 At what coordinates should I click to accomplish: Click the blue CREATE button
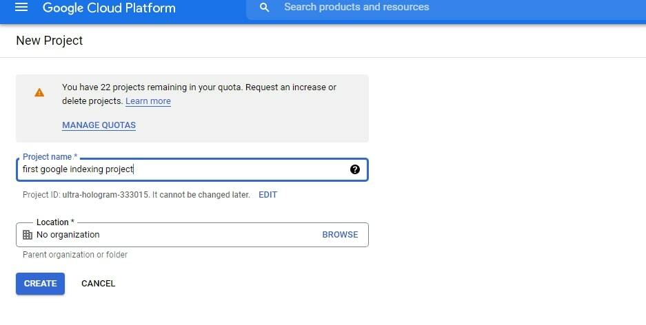coord(41,284)
